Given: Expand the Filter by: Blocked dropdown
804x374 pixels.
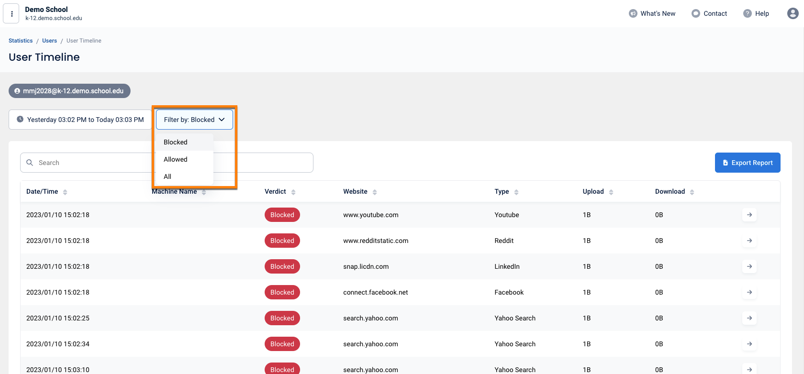Looking at the screenshot, I should [x=194, y=120].
